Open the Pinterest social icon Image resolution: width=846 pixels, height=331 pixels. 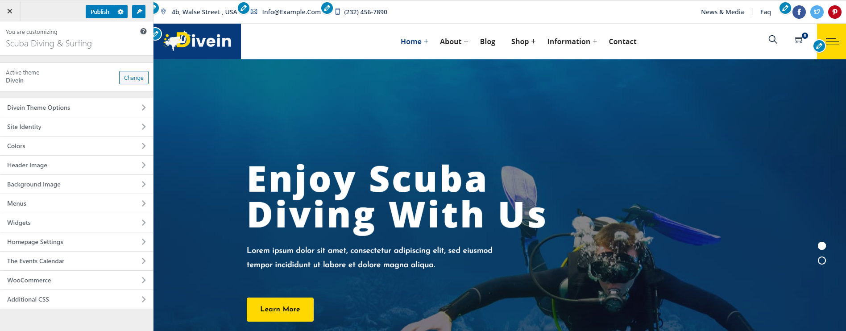(x=835, y=12)
